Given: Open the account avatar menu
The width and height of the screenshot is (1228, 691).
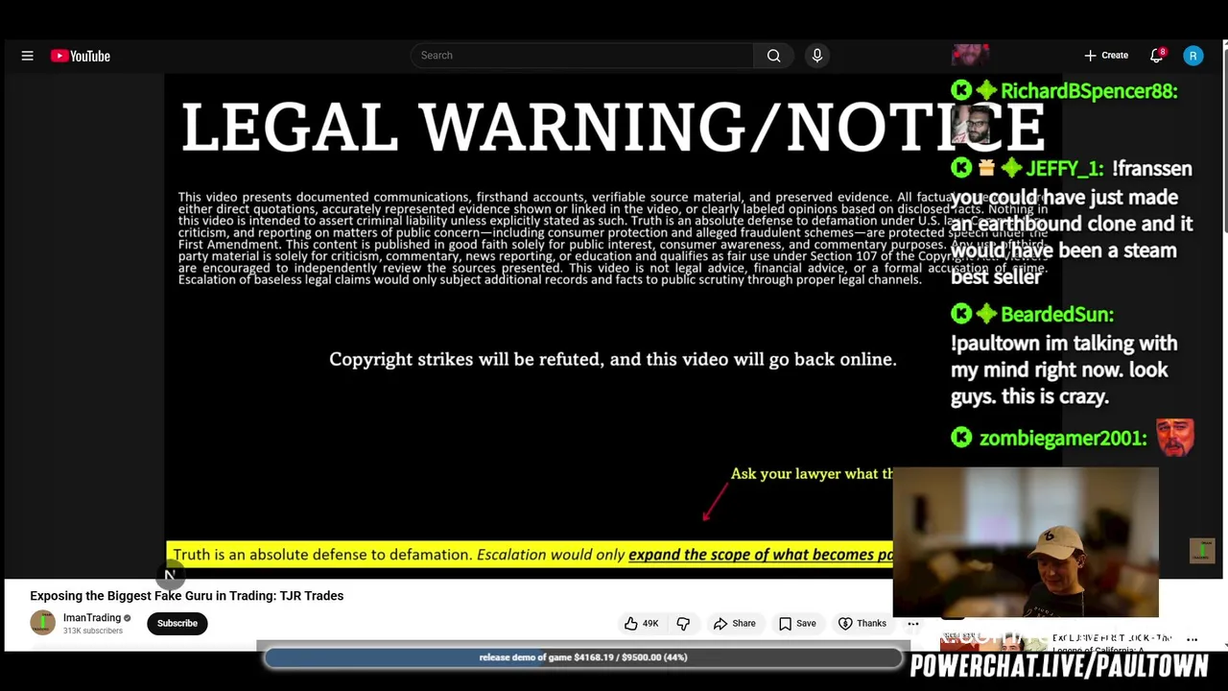Looking at the screenshot, I should tap(1193, 56).
